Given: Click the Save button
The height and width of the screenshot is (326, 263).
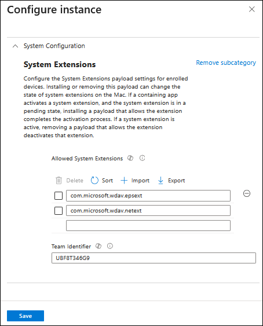Looking at the screenshot, I should tap(25, 316).
